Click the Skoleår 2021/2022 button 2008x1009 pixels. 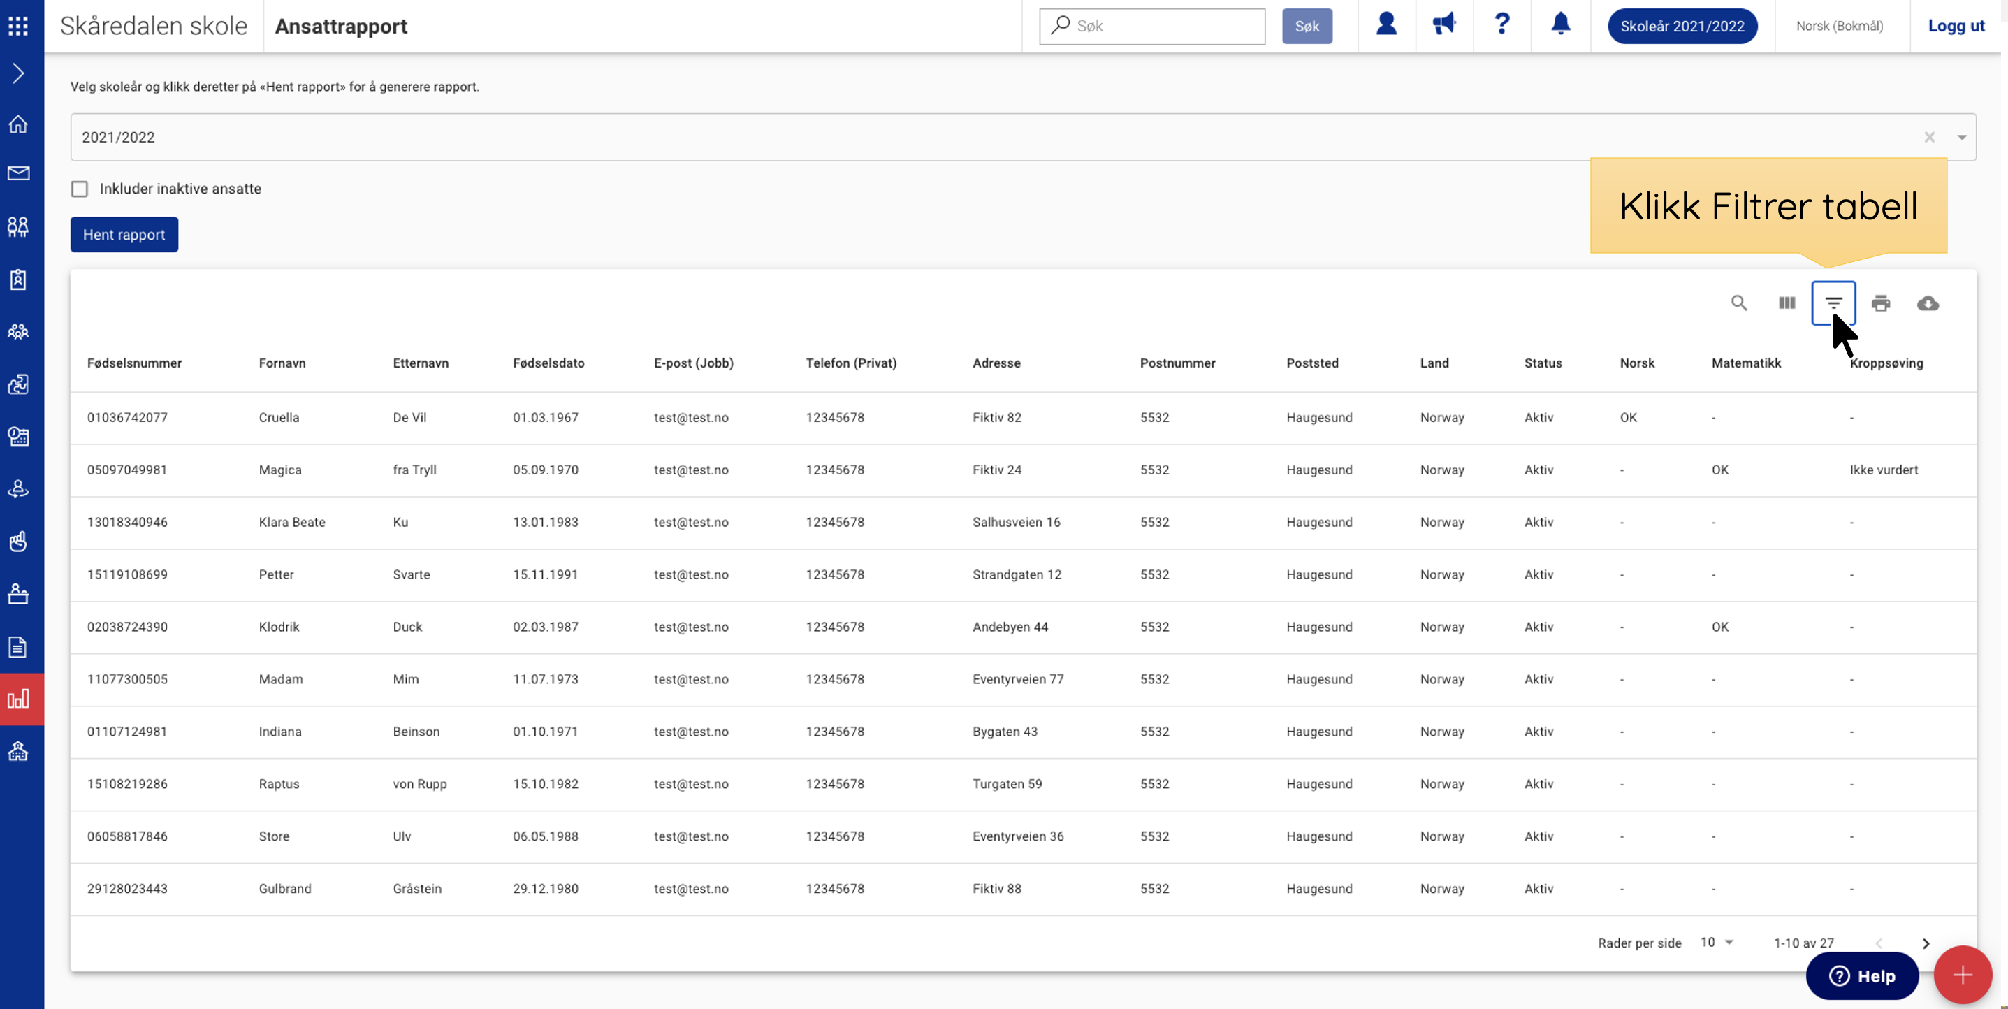[x=1682, y=26]
